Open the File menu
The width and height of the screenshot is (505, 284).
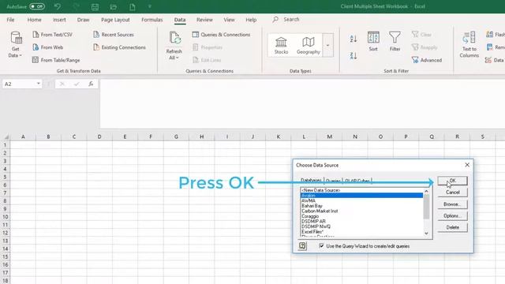pos(10,20)
